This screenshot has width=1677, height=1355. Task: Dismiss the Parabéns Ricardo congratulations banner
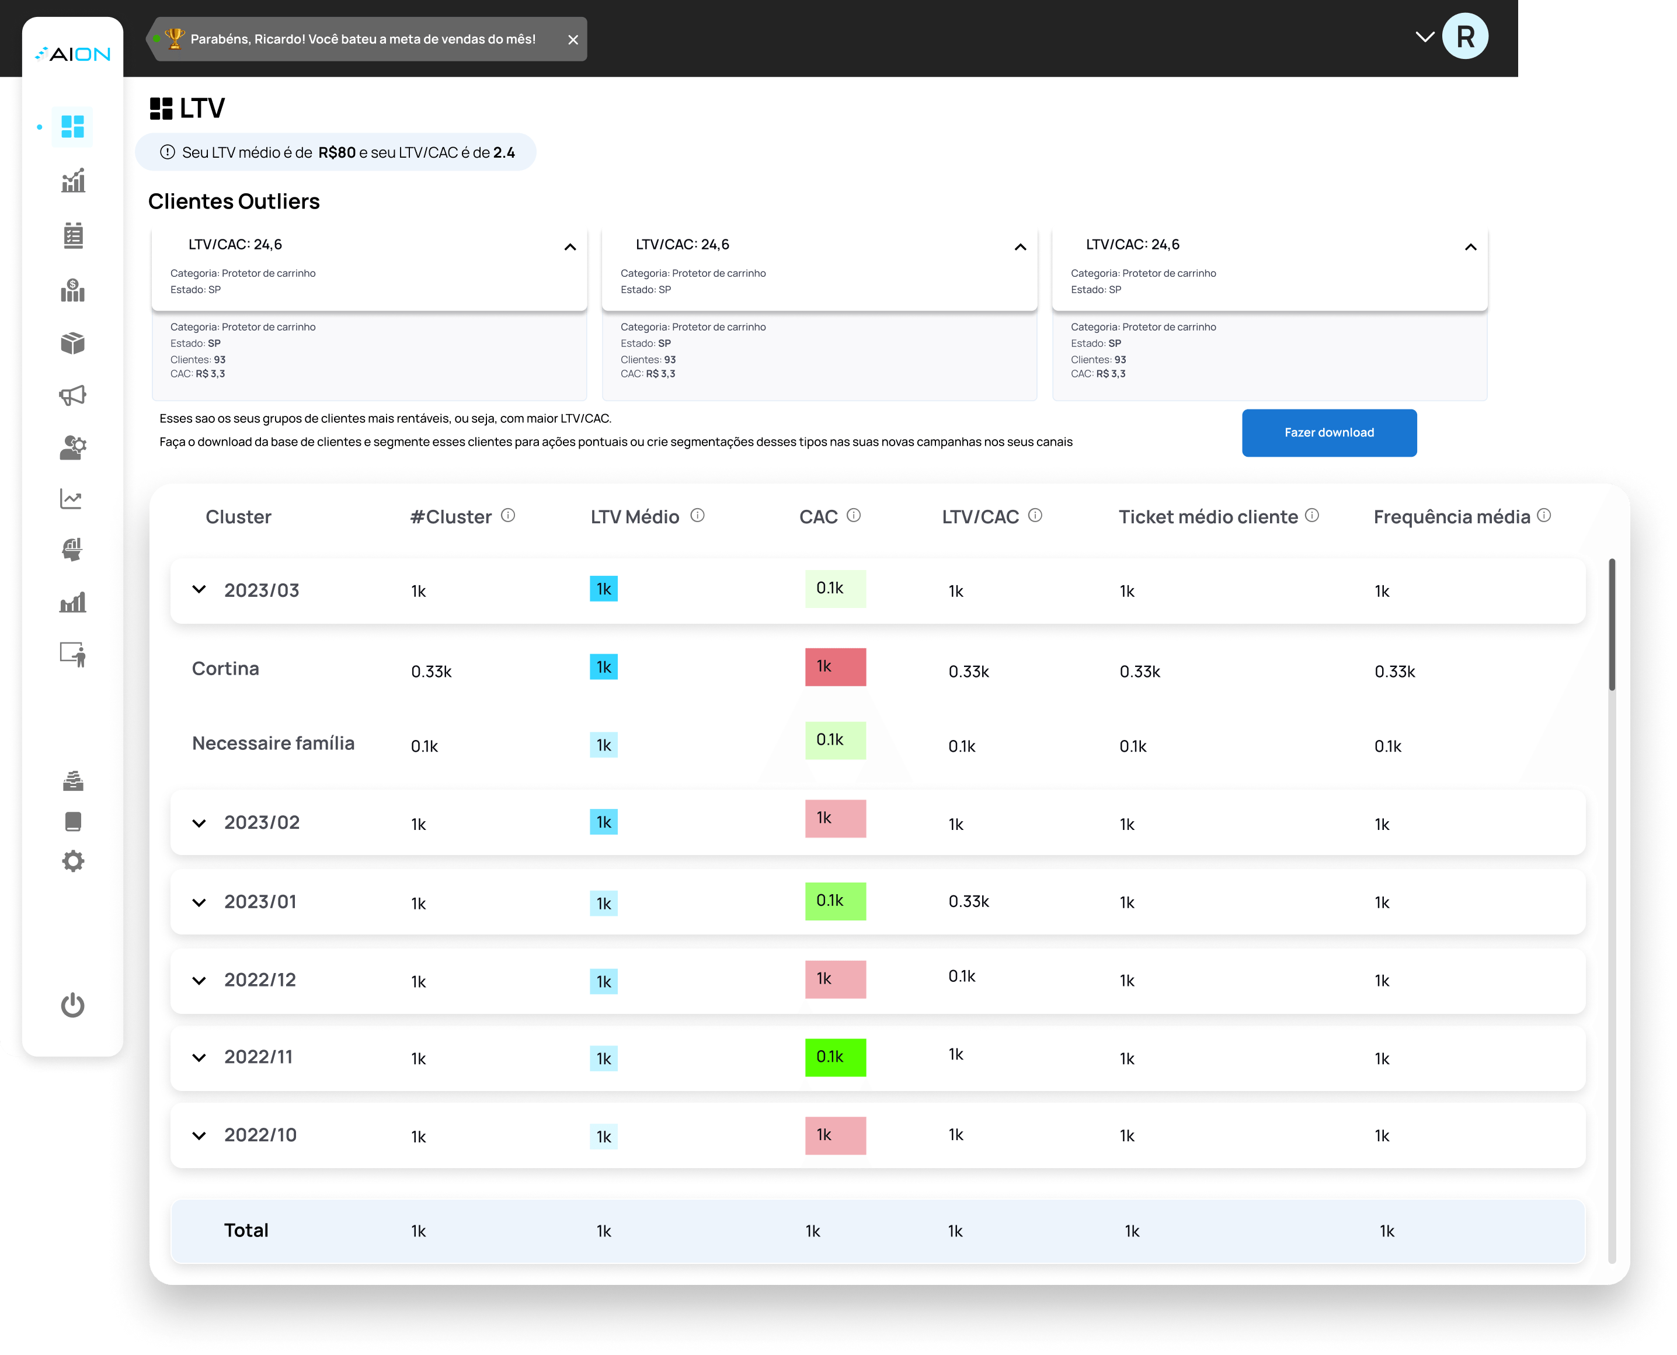click(573, 39)
